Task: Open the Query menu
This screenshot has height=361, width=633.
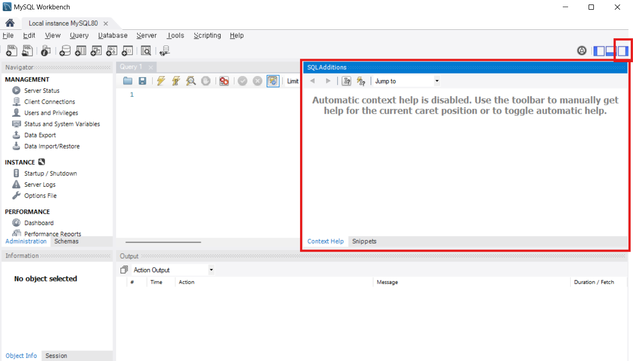Action: [x=79, y=36]
